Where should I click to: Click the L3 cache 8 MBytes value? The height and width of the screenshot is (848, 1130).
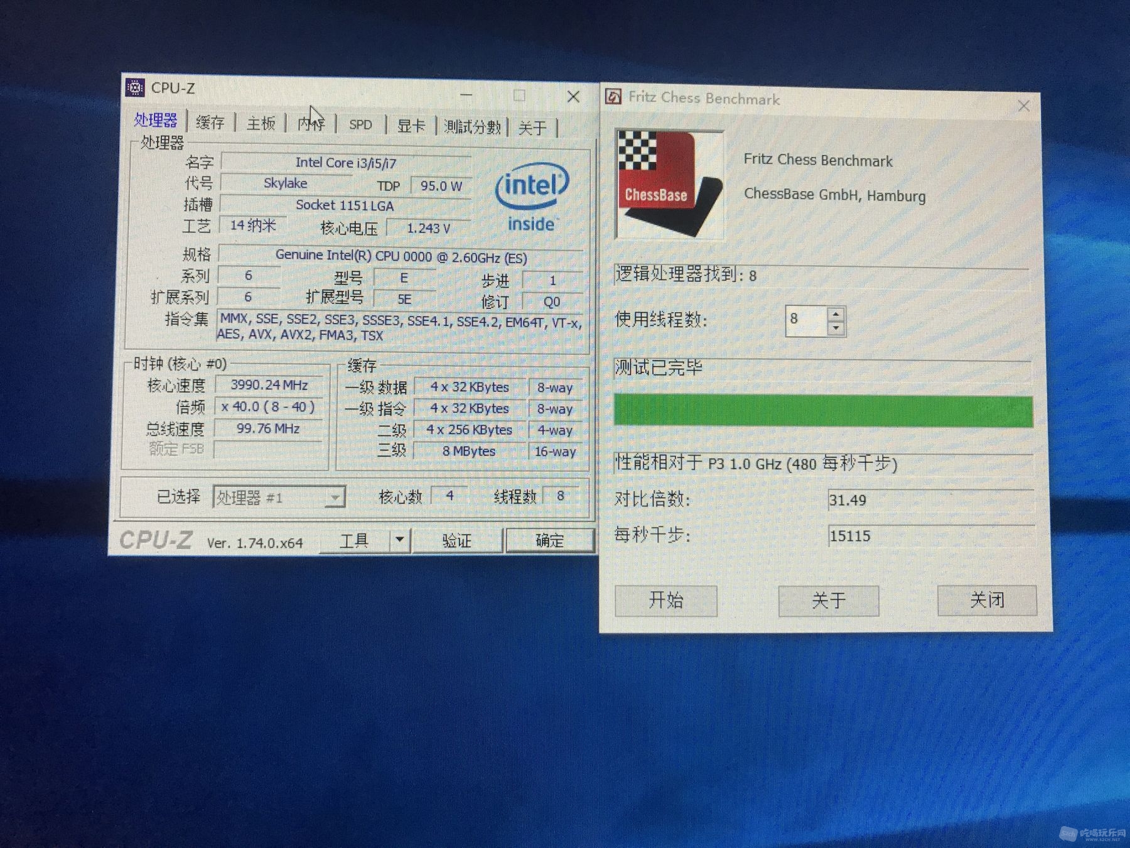tap(469, 451)
